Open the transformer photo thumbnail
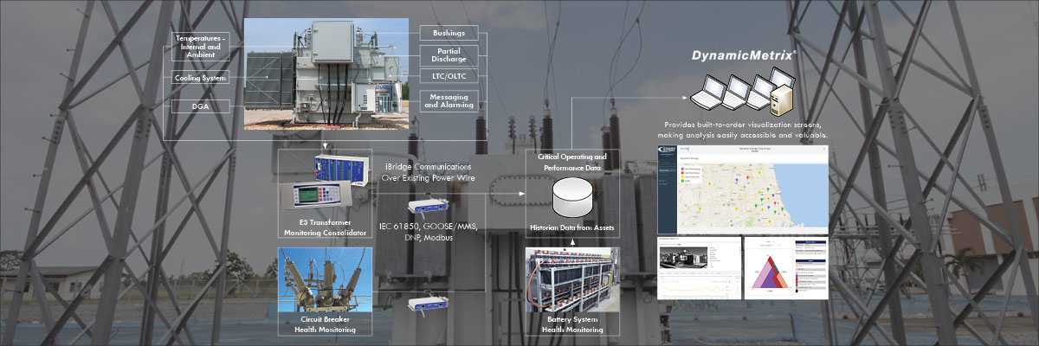This screenshot has height=346, width=1039. click(325, 75)
